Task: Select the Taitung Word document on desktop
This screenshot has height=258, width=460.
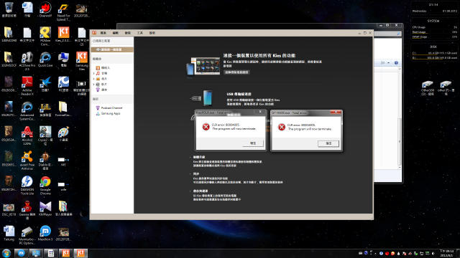Action: tap(9, 234)
